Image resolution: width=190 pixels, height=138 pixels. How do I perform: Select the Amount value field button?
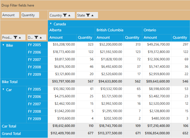click(x=10, y=15)
